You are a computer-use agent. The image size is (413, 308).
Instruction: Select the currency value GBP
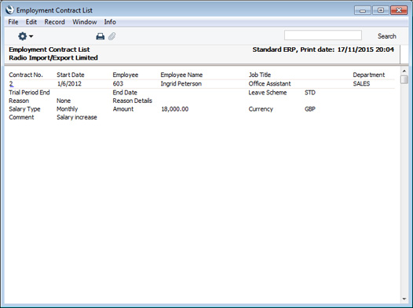310,109
